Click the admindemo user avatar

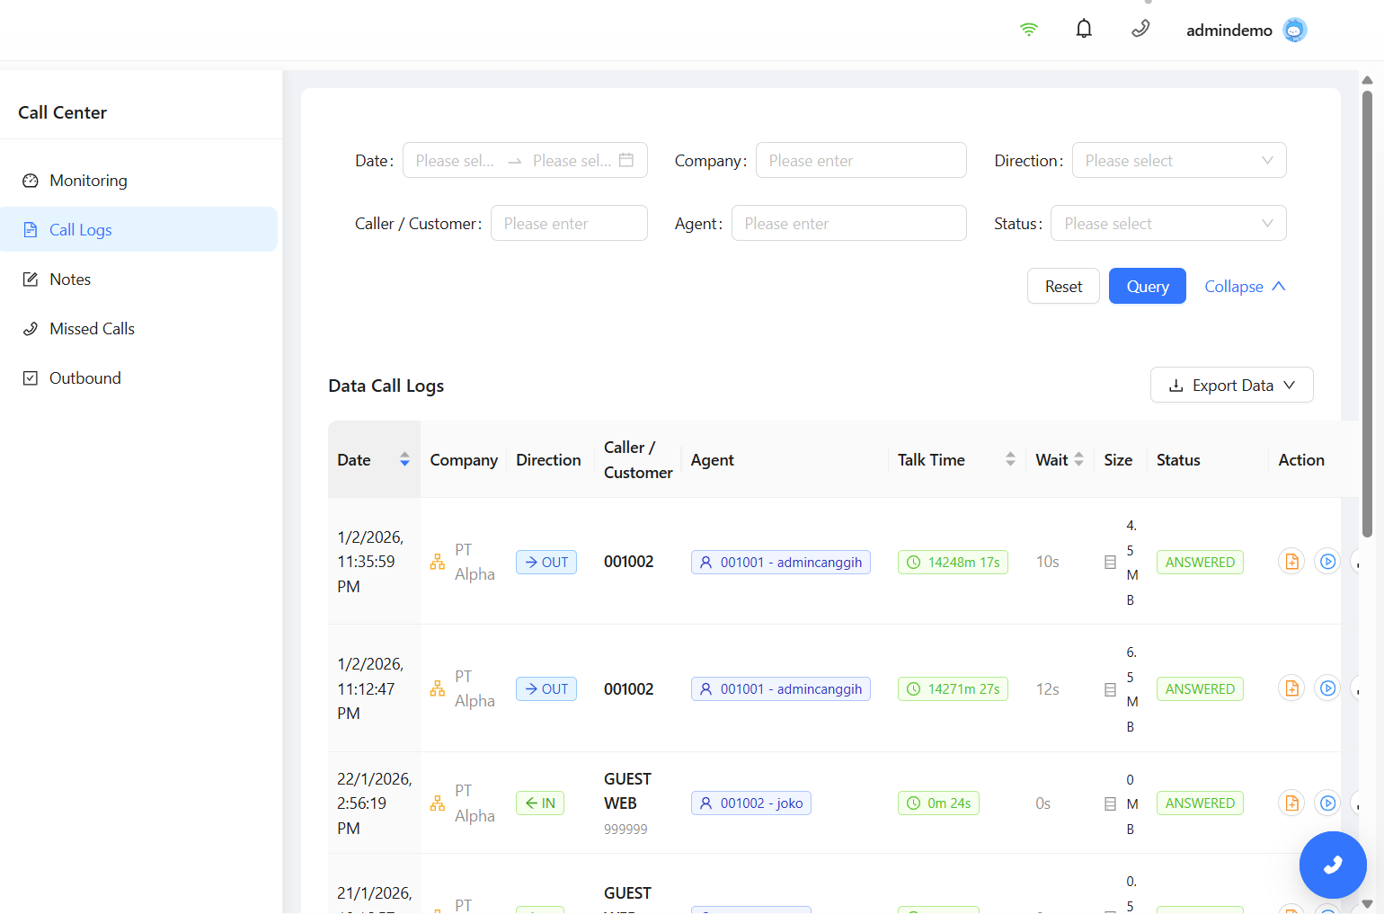tap(1294, 31)
